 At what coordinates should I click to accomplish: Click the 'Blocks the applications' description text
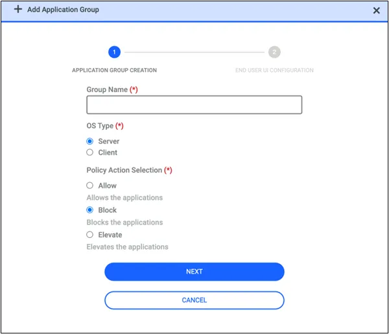[x=124, y=222]
